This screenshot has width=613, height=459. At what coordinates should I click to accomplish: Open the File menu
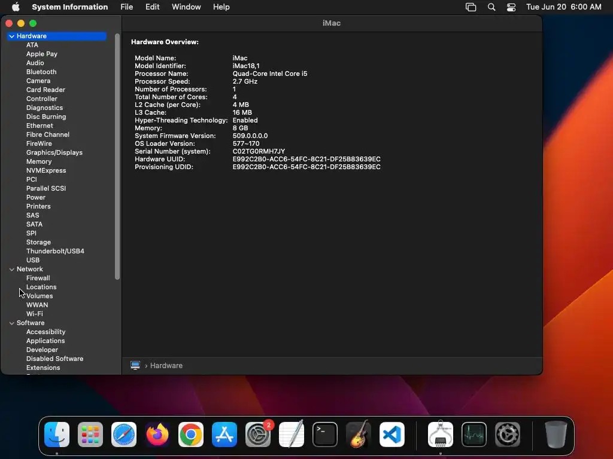[x=127, y=7]
